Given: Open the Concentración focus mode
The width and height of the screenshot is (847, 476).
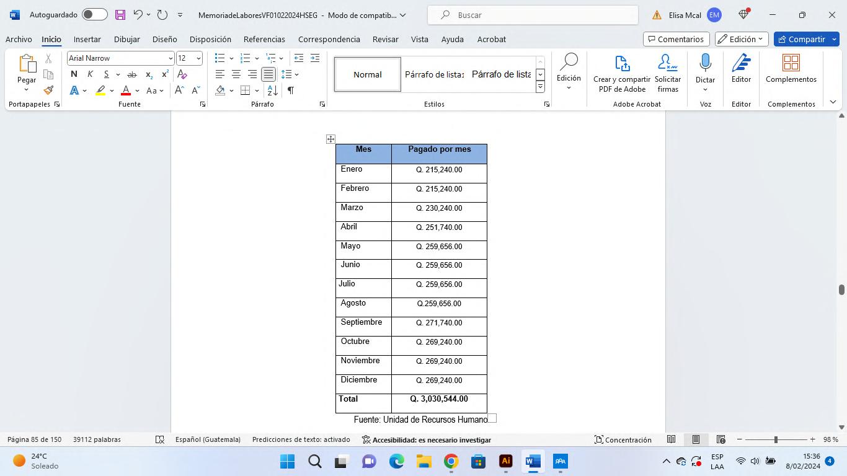Looking at the screenshot, I should point(623,439).
